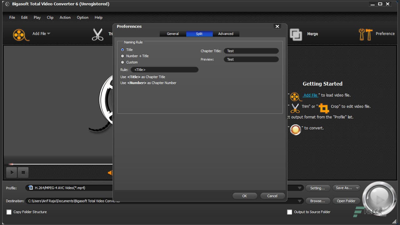Enable Output to Source Folder
This screenshot has height=225, width=400.
pyautogui.click(x=289, y=212)
